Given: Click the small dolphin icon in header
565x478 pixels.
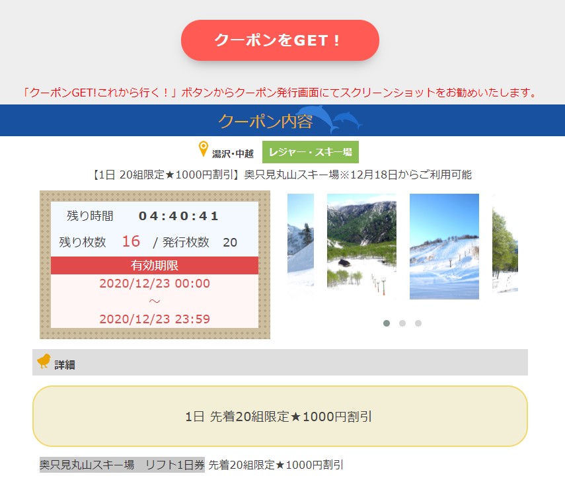Looking at the screenshot, I should pyautogui.click(x=348, y=120).
